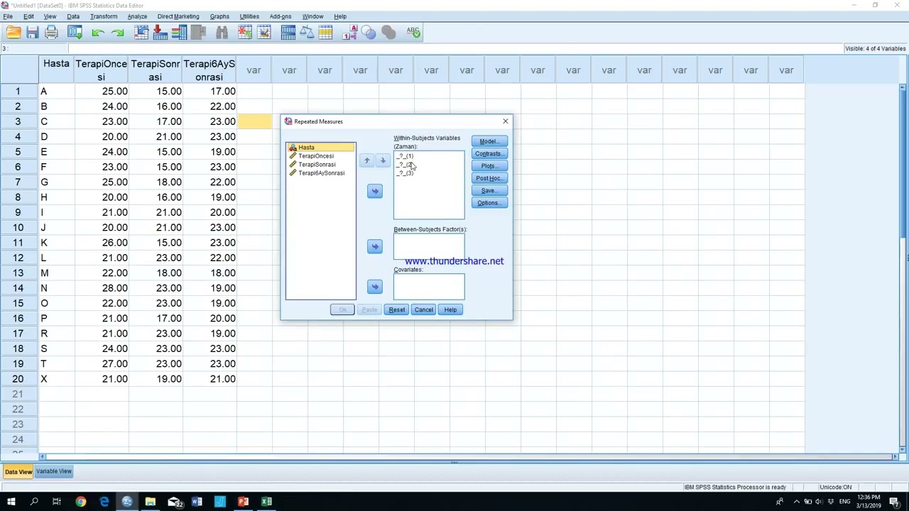The image size is (909, 511).
Task: Run spell check ABC icon
Action: pyautogui.click(x=413, y=32)
